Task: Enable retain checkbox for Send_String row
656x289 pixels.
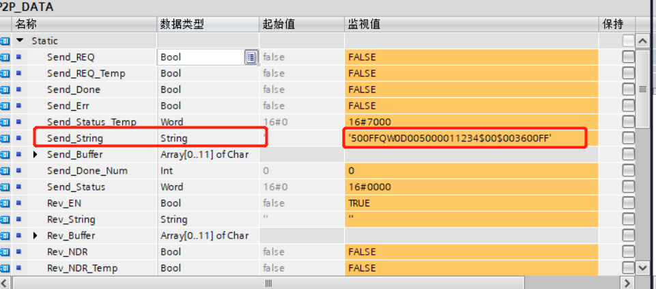Action: point(628,139)
